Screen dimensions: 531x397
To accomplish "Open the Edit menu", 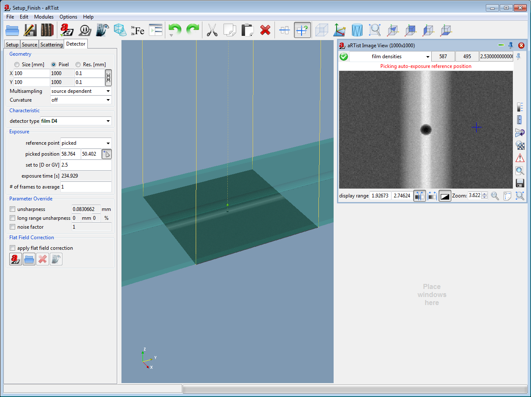I will (x=24, y=17).
